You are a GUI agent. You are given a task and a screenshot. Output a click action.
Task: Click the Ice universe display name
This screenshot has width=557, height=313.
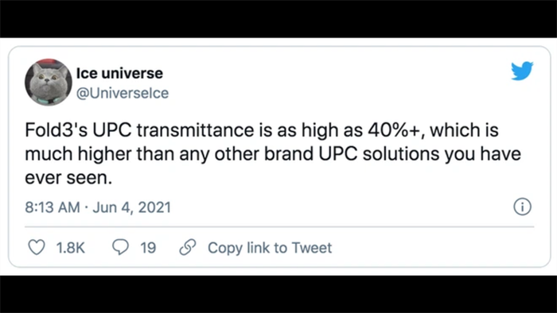coord(119,73)
